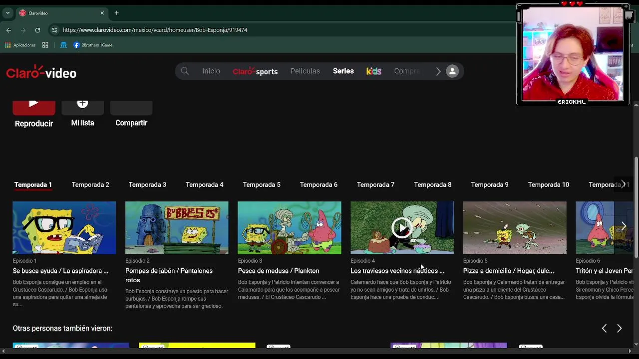Click the scrollbar down arrow

click(x=636, y=344)
